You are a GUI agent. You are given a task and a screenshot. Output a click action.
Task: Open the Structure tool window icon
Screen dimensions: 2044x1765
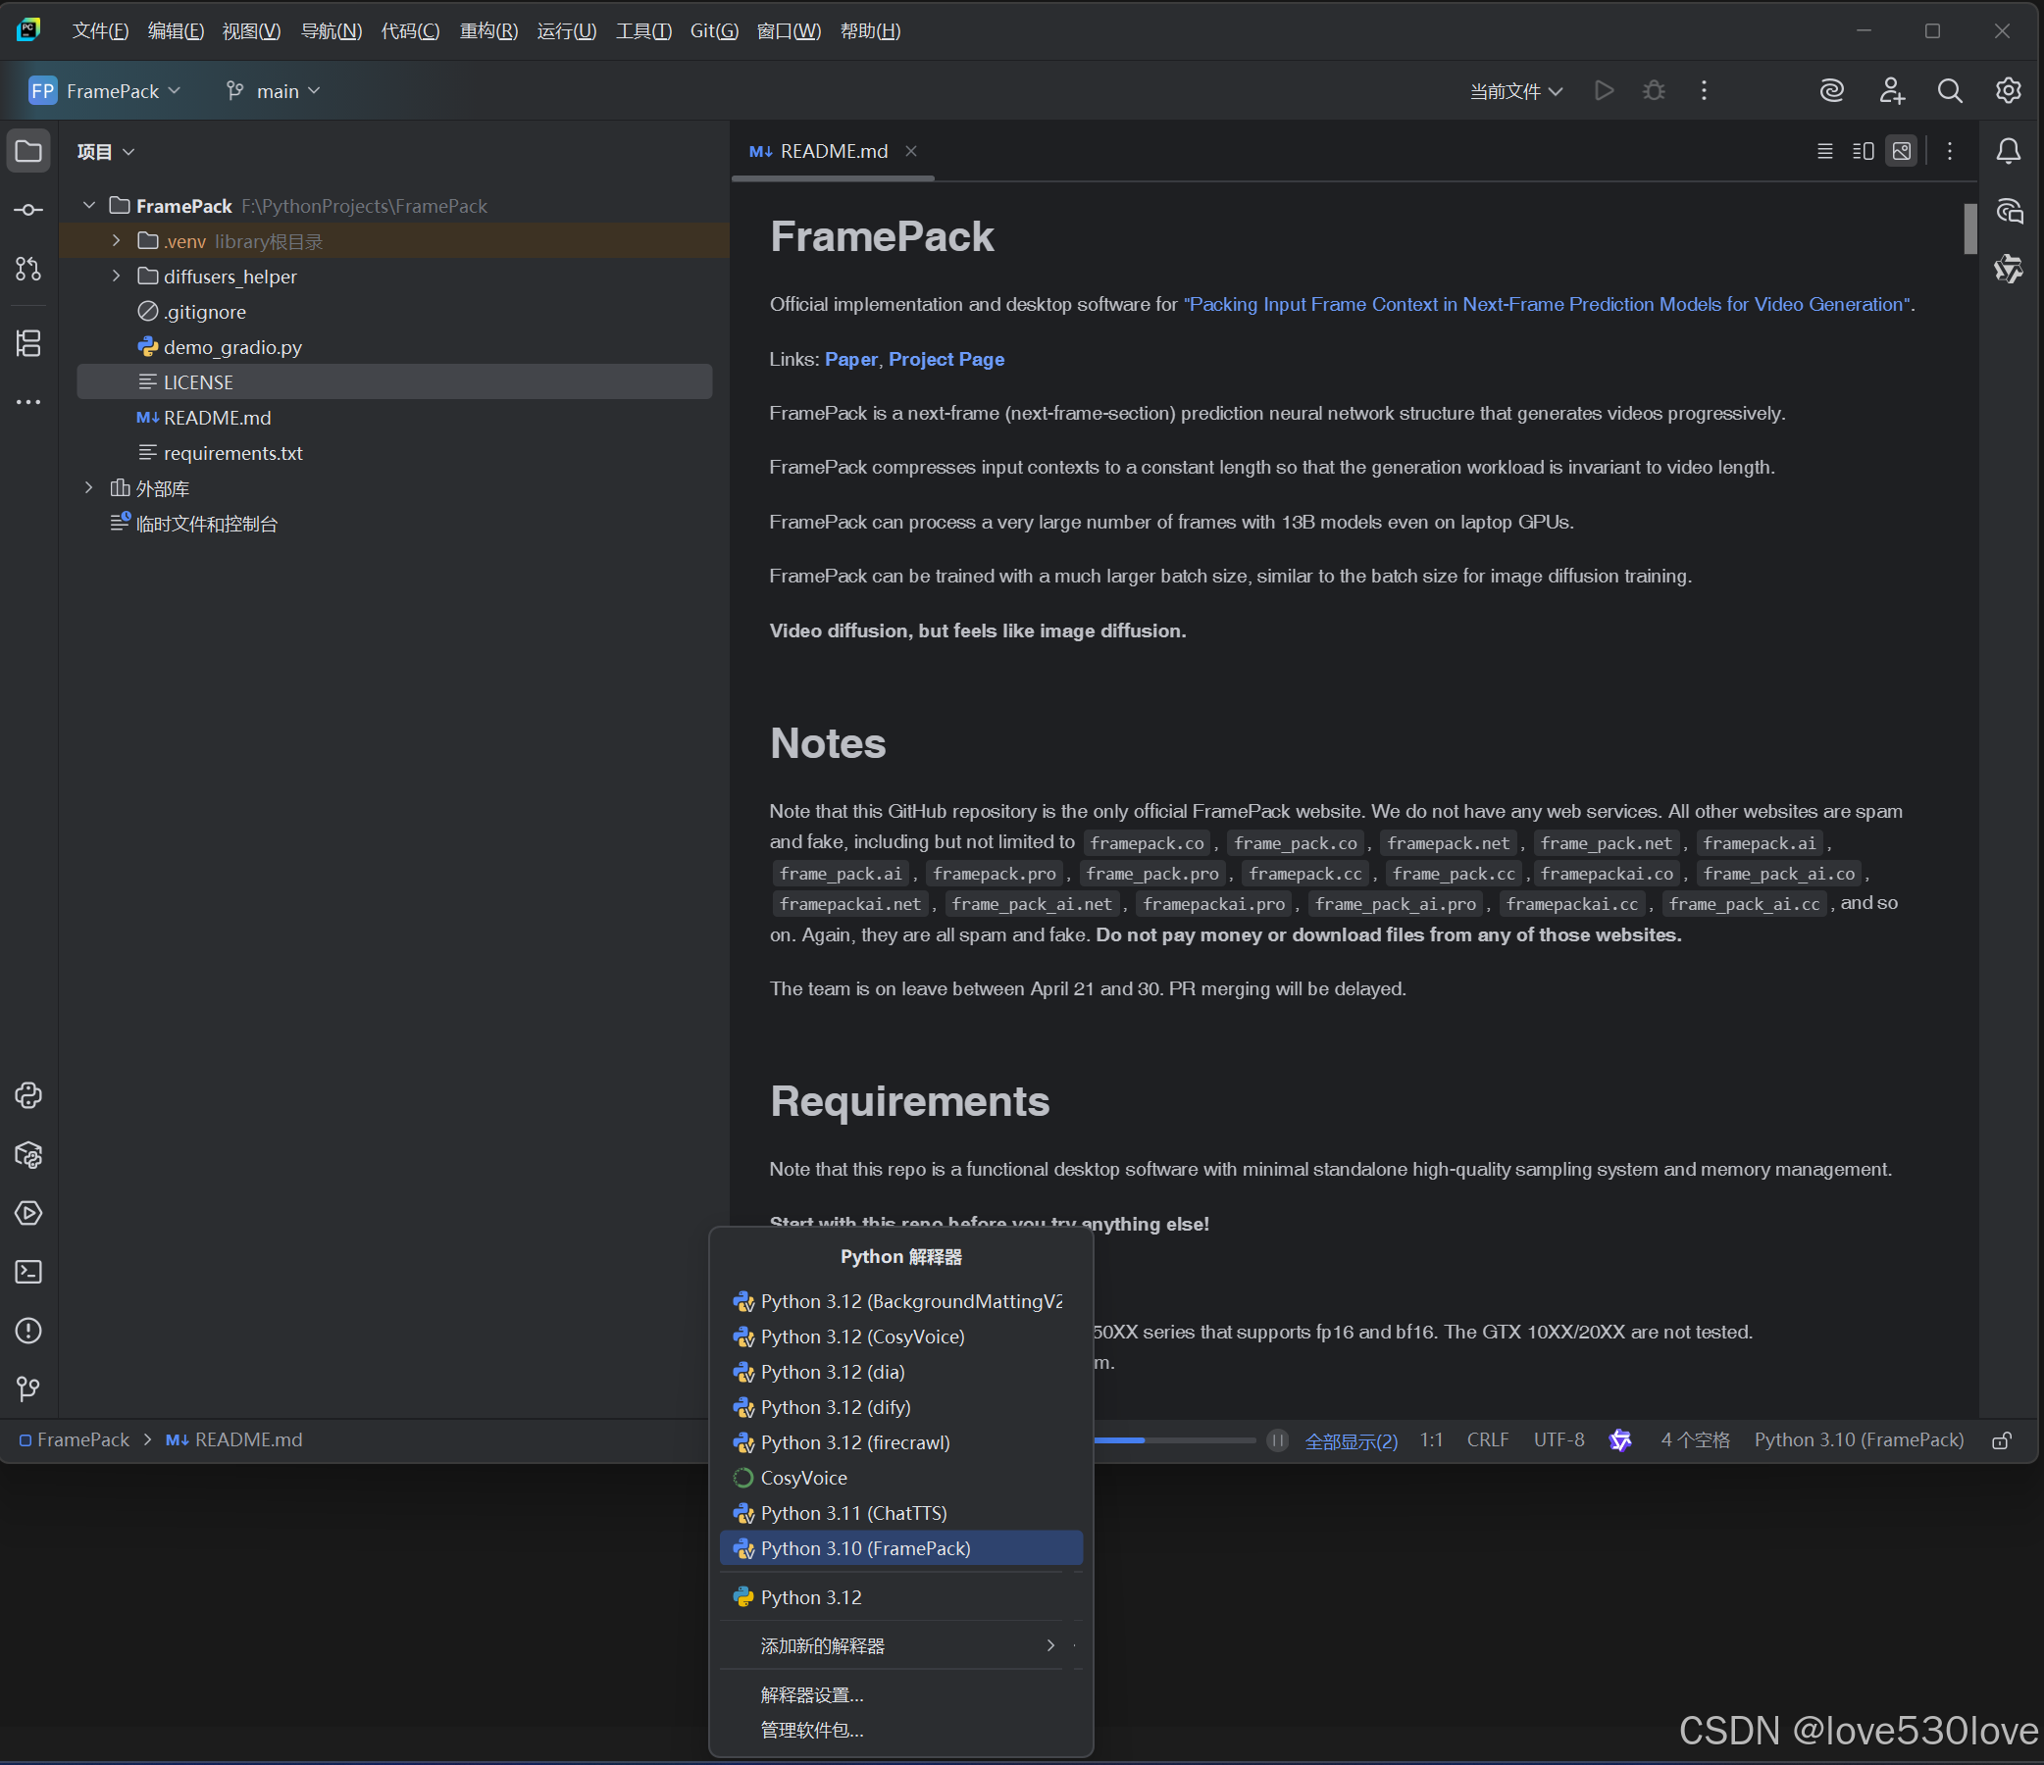[28, 343]
